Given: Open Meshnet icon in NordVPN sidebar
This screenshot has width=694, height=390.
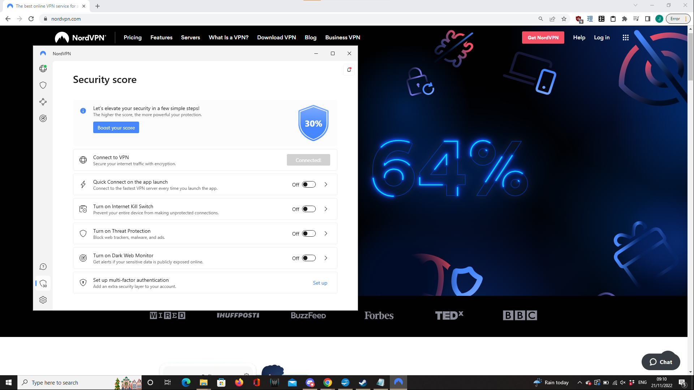Looking at the screenshot, I should point(43,102).
